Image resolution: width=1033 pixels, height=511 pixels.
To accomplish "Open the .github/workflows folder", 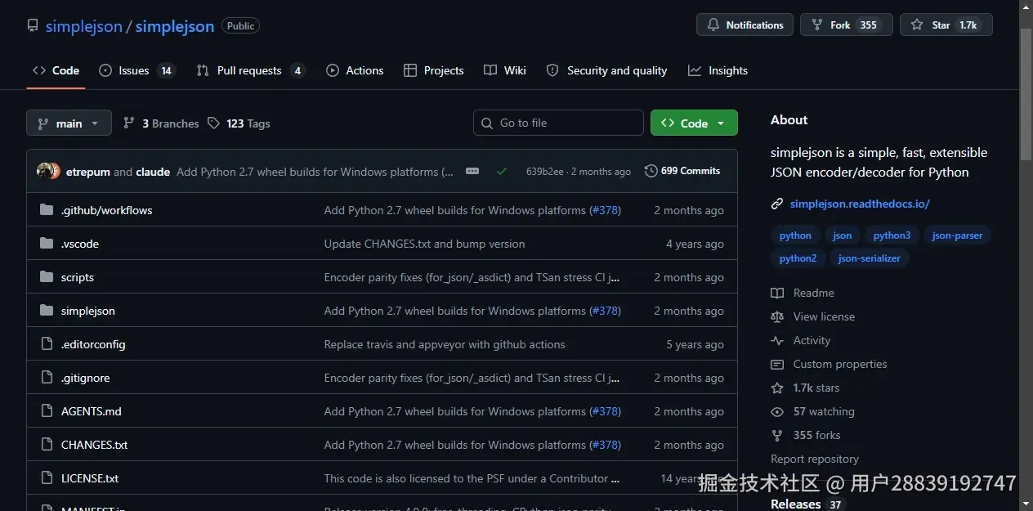I will tap(107, 210).
